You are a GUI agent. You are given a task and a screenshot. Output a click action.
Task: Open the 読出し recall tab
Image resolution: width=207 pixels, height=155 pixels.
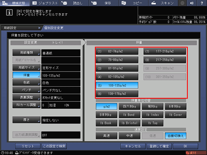point(74,3)
